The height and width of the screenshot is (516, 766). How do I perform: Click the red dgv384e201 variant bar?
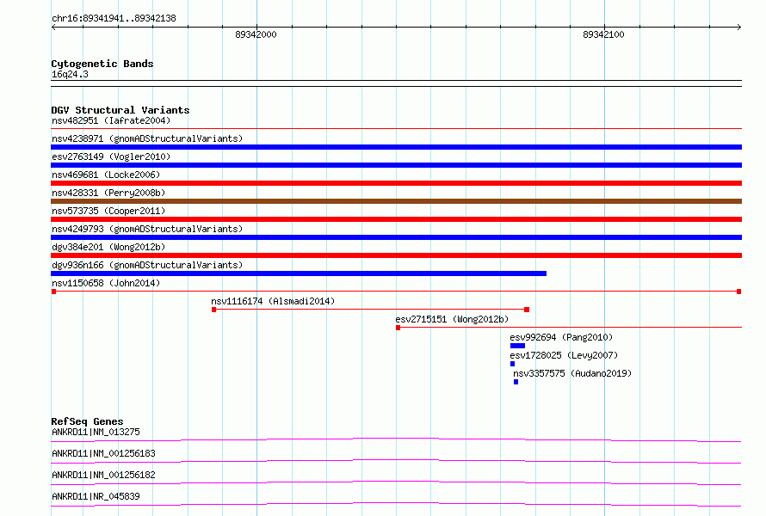click(x=396, y=255)
